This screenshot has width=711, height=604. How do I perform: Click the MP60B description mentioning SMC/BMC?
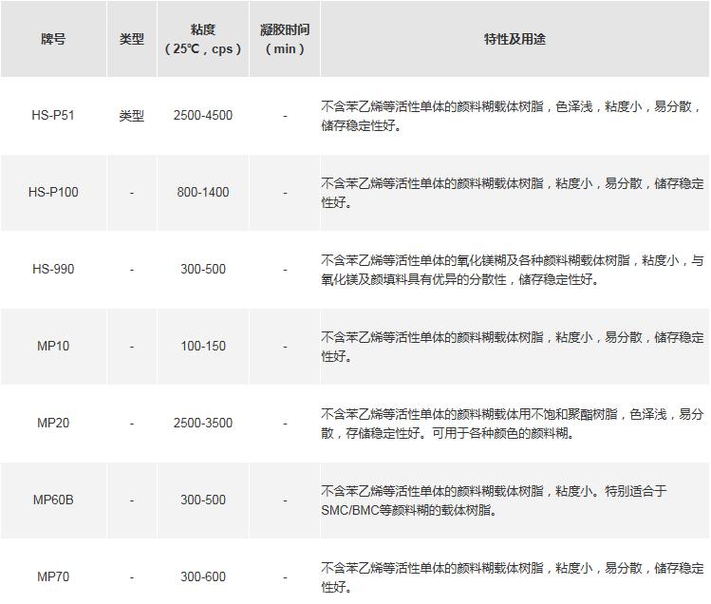point(494,500)
